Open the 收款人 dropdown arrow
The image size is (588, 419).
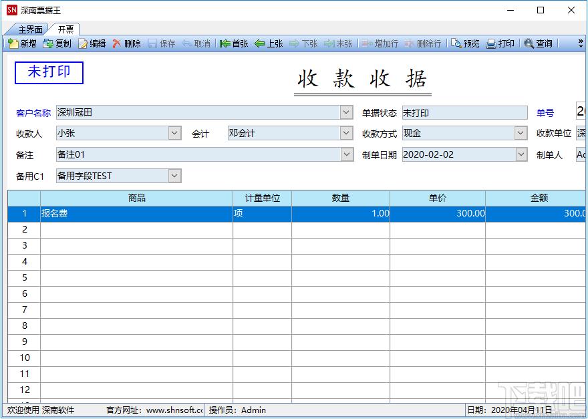[x=174, y=133]
